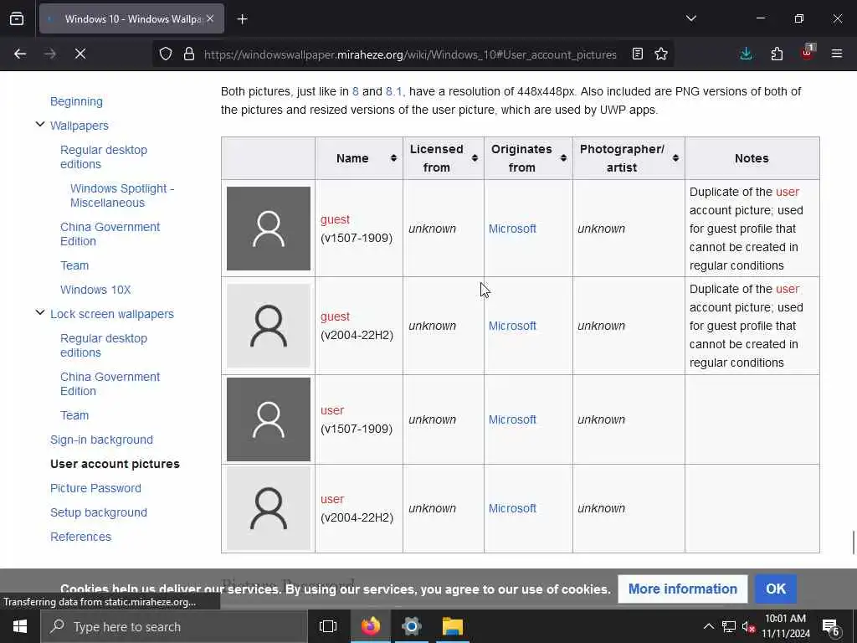Viewport: 857px width, 643px height.
Task: Open the Windows Start menu
Action: pyautogui.click(x=20, y=626)
